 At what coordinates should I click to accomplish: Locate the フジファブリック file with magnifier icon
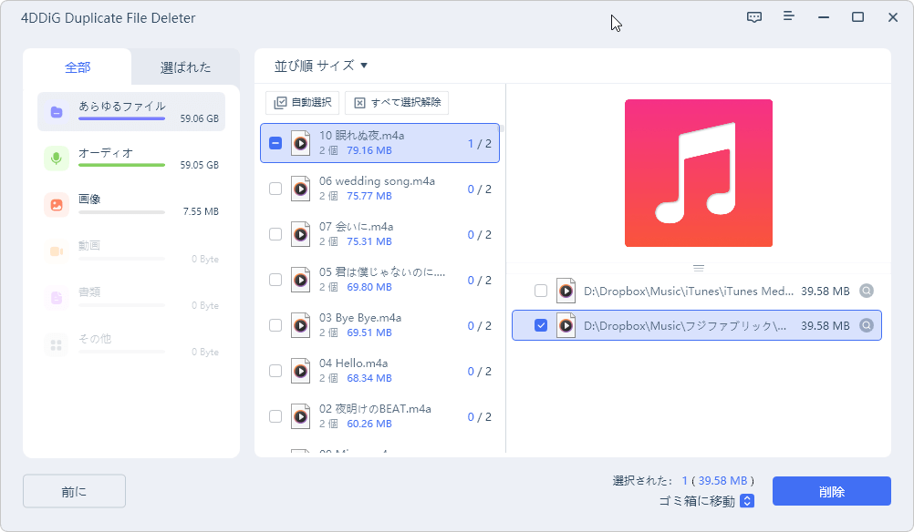coord(867,325)
